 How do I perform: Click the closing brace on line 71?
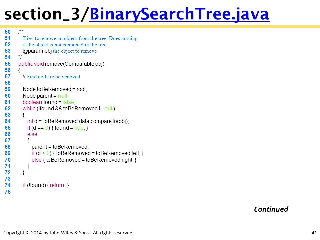click(x=28, y=166)
